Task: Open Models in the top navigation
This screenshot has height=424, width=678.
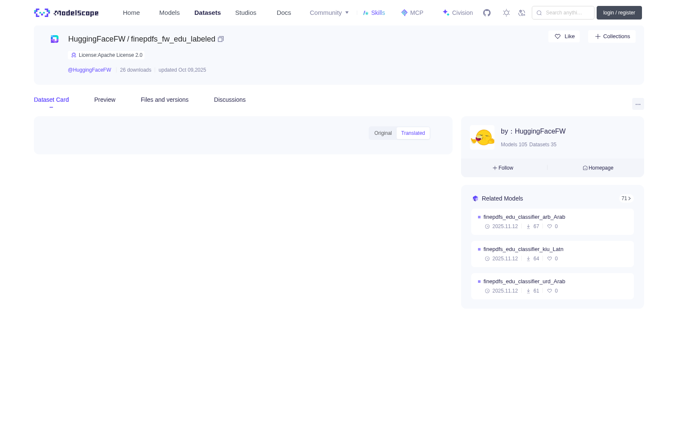Action: 169,13
